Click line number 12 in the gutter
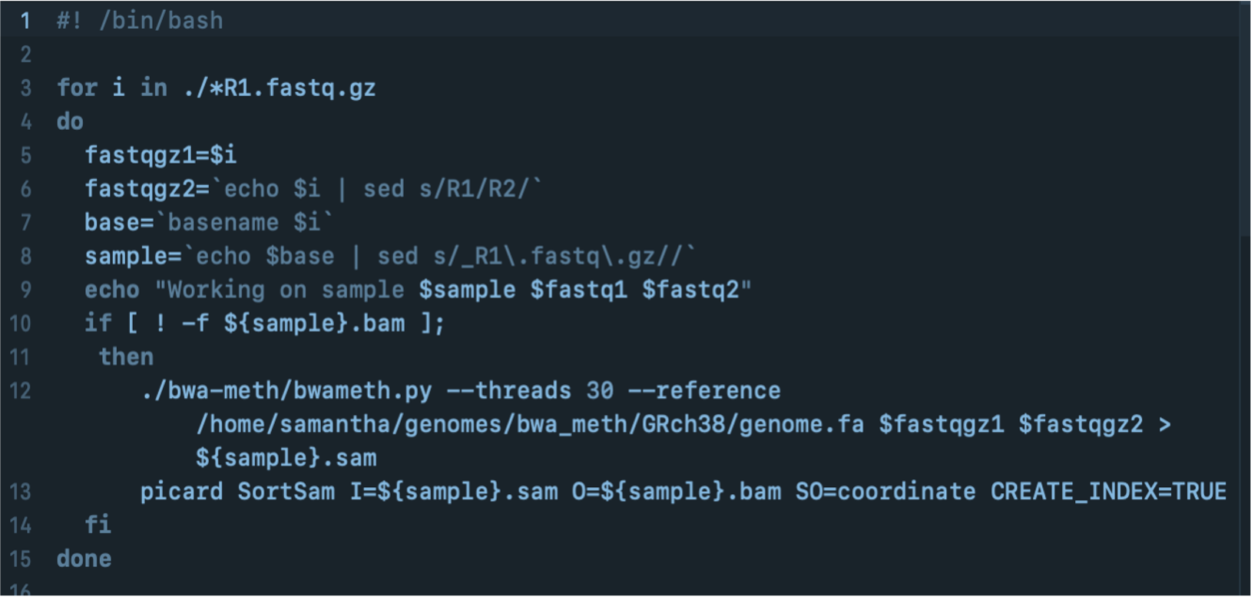This screenshot has width=1251, height=597. [21, 391]
